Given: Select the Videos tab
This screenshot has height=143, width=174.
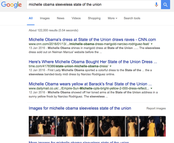Looking at the screenshot, I should 76,18.
